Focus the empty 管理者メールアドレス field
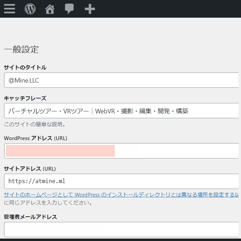 tap(121, 229)
